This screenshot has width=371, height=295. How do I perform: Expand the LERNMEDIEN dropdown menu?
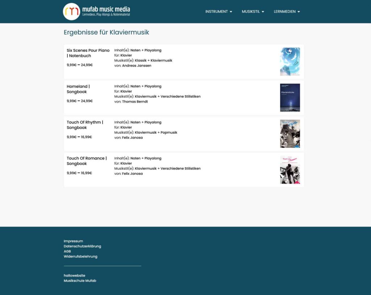click(287, 12)
